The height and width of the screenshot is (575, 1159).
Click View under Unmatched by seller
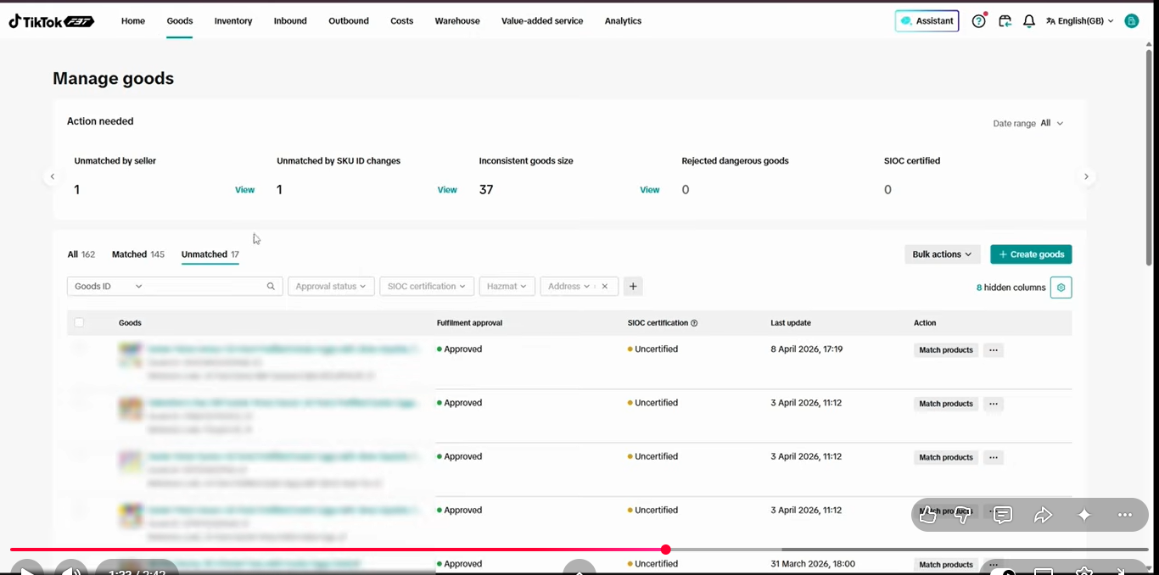tap(244, 190)
